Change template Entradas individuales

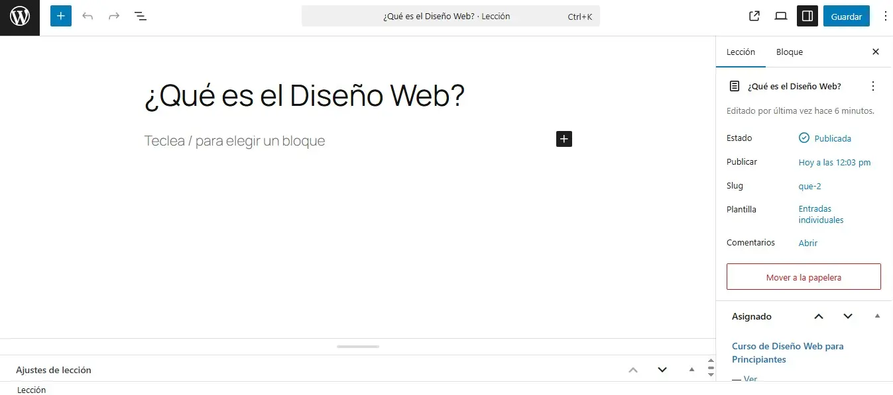point(821,214)
